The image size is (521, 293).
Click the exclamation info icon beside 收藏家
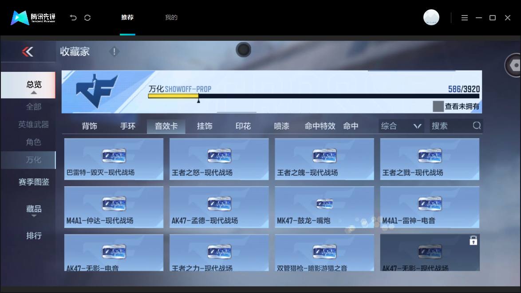(x=114, y=51)
